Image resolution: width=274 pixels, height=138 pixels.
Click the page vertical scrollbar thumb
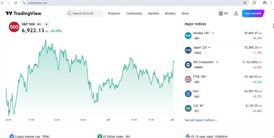click(x=273, y=26)
